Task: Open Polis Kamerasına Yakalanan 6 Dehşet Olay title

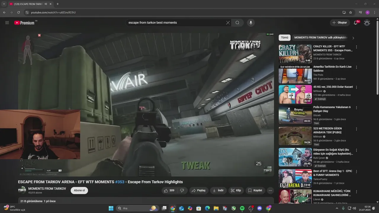Action: (332, 109)
